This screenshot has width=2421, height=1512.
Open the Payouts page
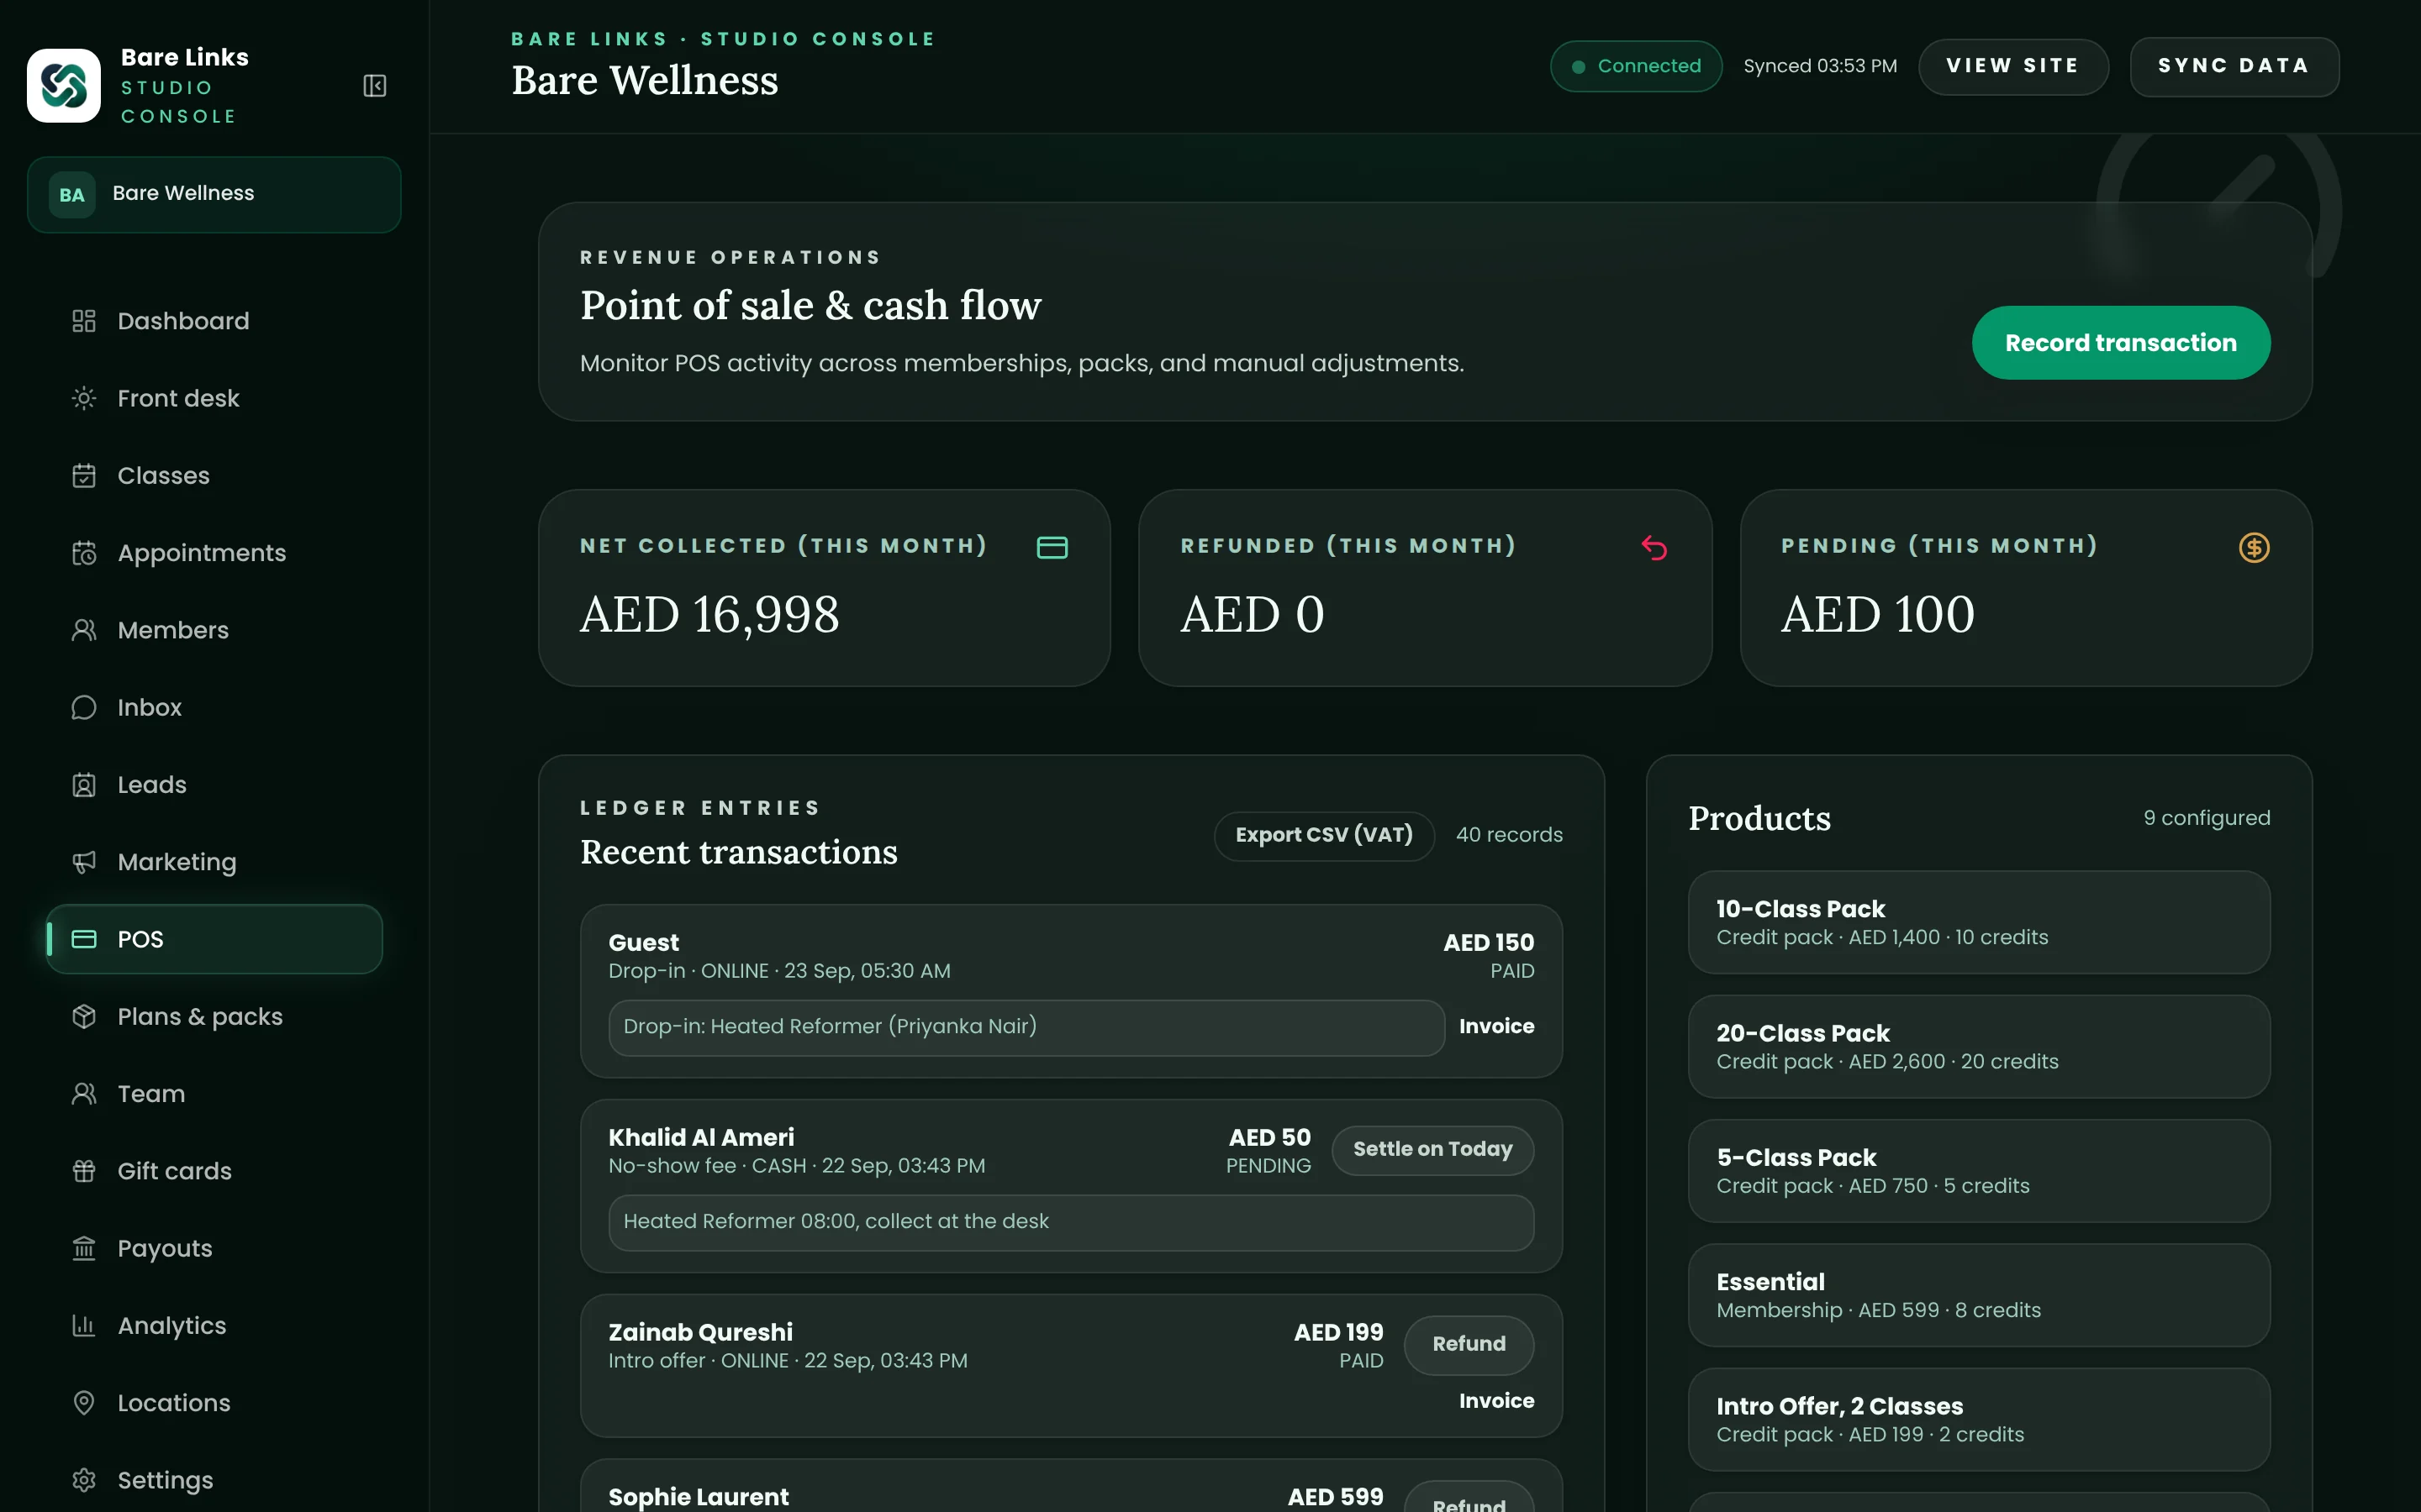pos(214,1248)
